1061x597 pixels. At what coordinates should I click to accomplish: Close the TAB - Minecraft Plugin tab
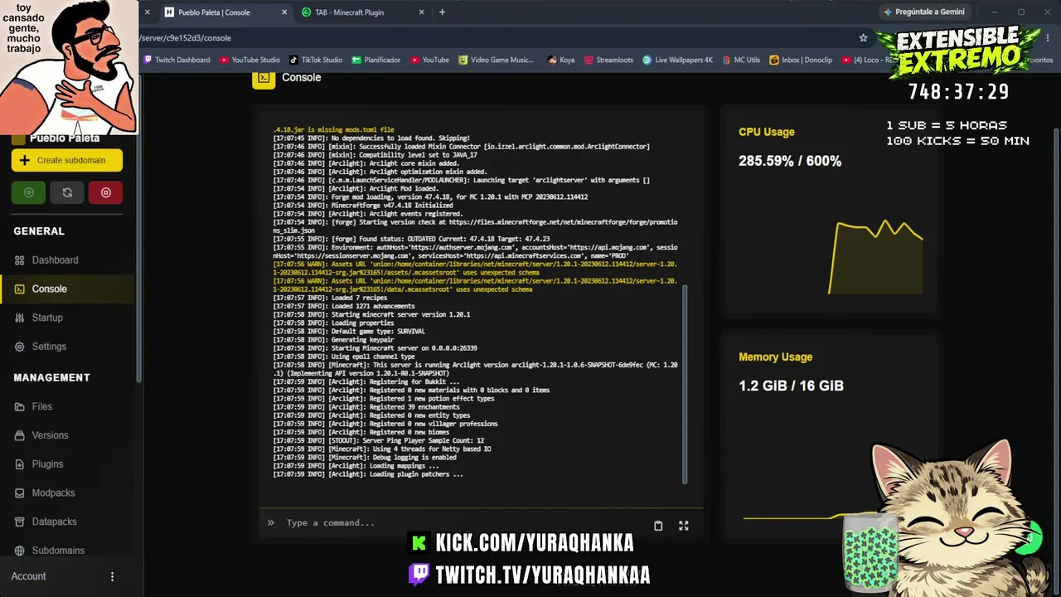pos(421,12)
